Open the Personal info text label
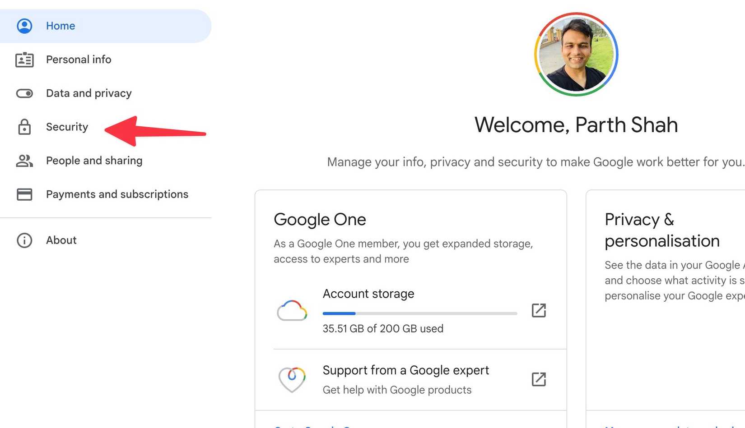Viewport: 745px width, 428px height. point(79,60)
